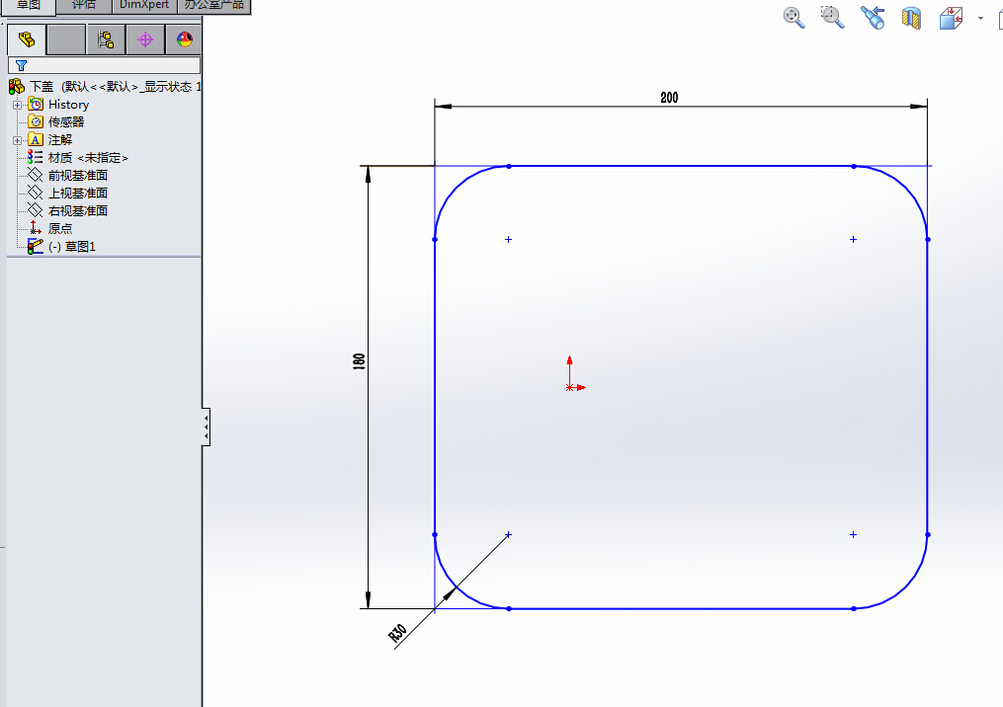The height and width of the screenshot is (707, 1003).
Task: Select the bottom-right corner fillet arc
Action: click(906, 587)
